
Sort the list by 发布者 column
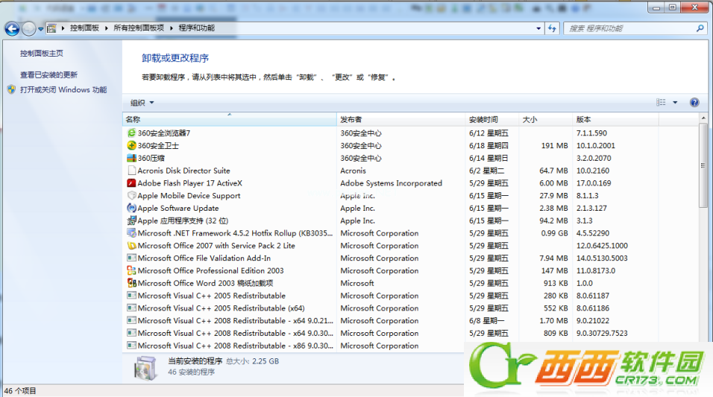click(x=401, y=119)
